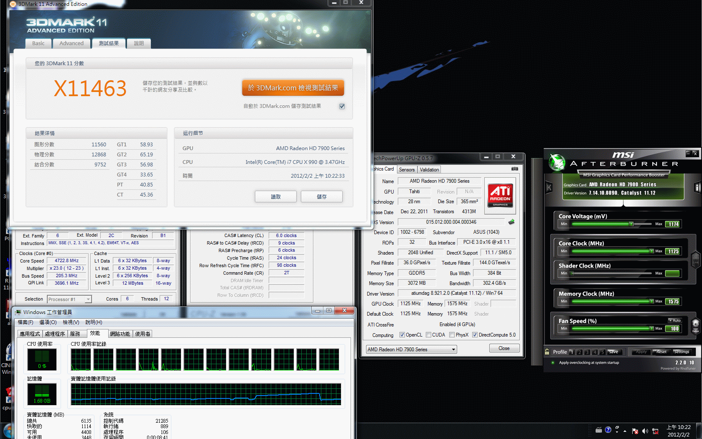
Task: Select Afterburner profile slot 4
Action: click(595, 352)
